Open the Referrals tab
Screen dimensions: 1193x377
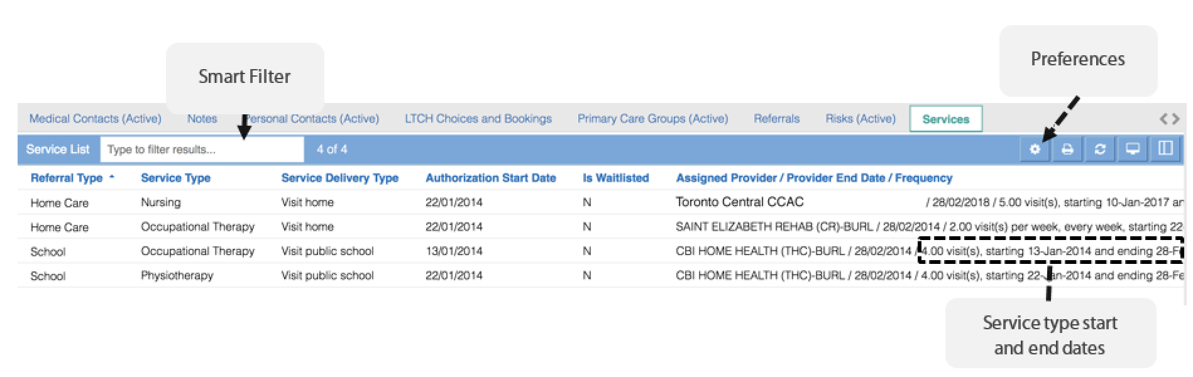(x=777, y=119)
